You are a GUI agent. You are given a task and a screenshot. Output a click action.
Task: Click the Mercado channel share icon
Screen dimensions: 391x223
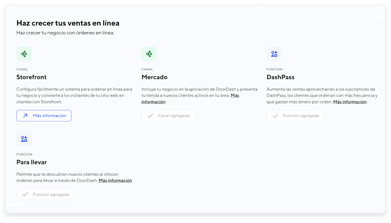click(x=149, y=54)
